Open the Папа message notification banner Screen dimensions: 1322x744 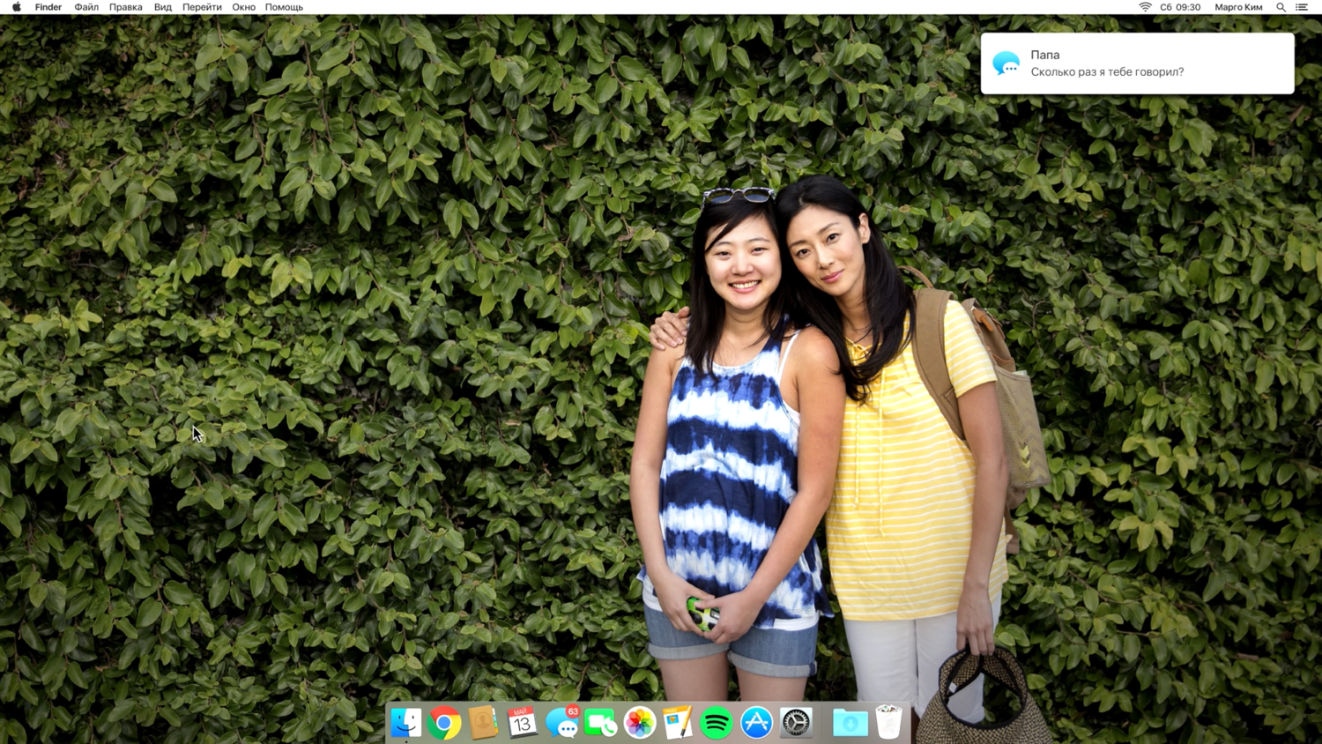click(1138, 63)
